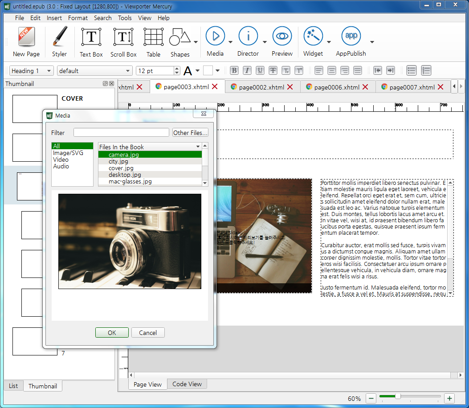Image resolution: width=469 pixels, height=408 pixels.
Task: Increase text indent
Action: point(391,70)
